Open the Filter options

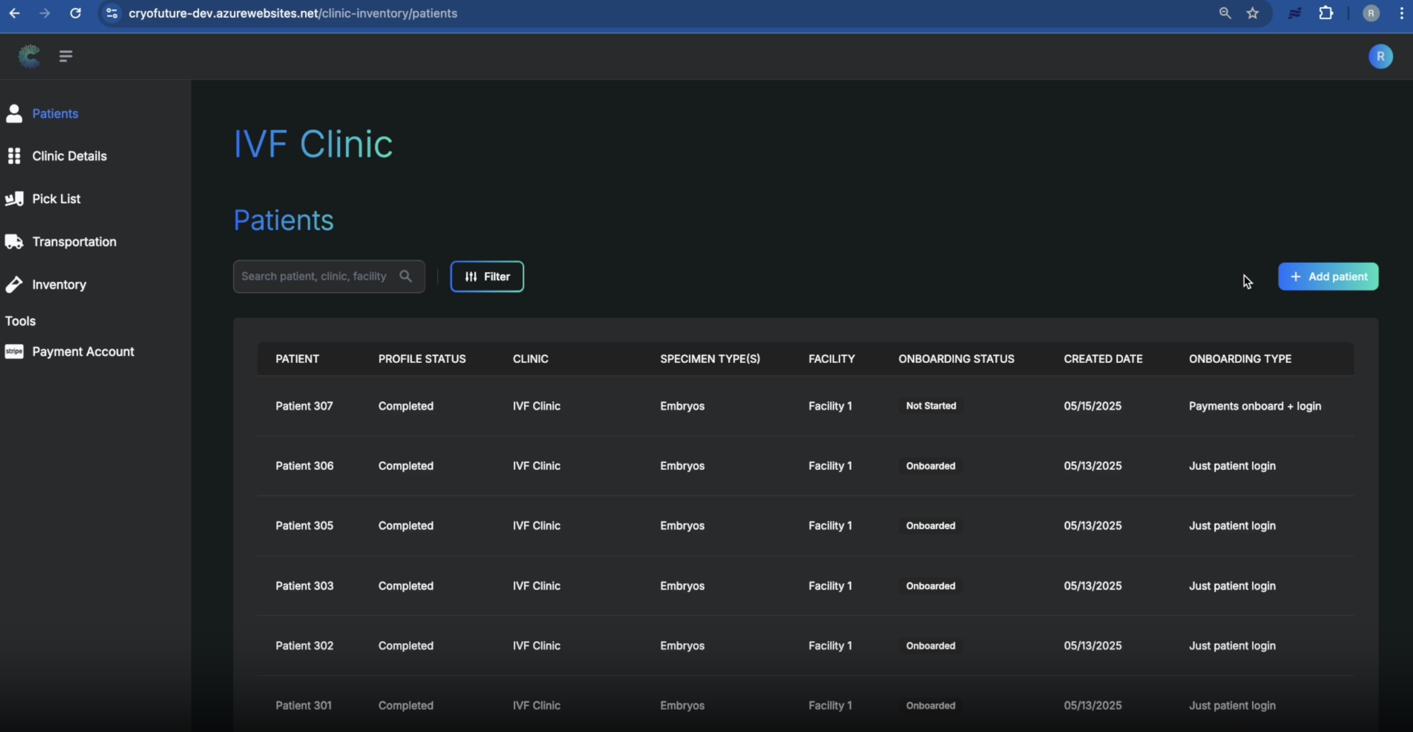point(487,277)
